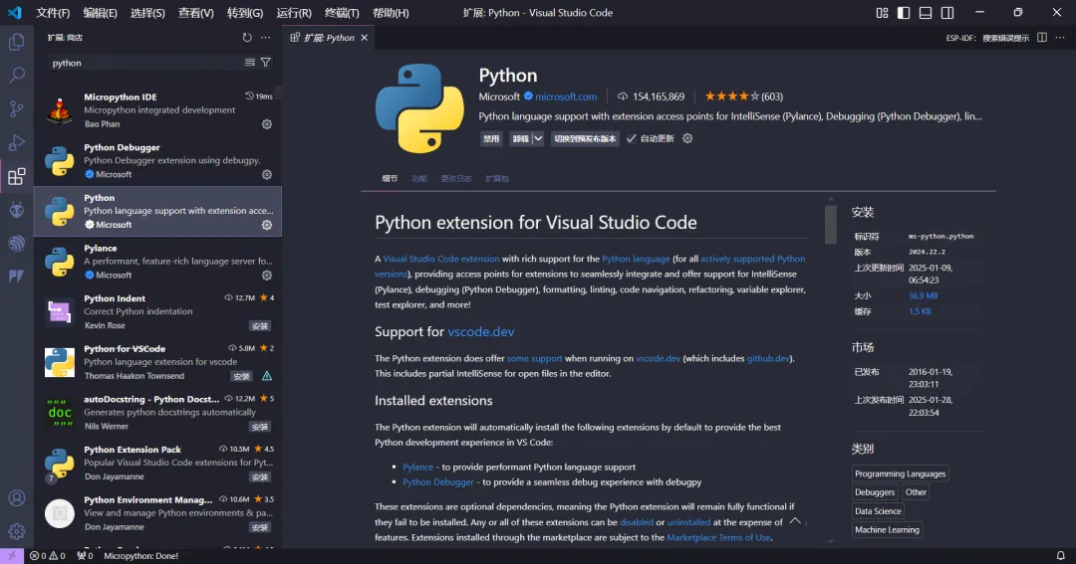Open forwarded ports indicator in status bar
The image size is (1076, 564).
click(85, 556)
